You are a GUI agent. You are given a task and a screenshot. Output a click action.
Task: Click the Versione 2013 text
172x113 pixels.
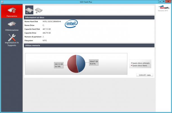coord(163,11)
